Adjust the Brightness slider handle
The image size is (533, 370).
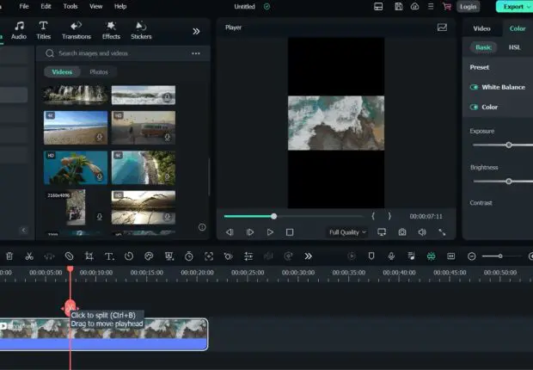point(509,182)
